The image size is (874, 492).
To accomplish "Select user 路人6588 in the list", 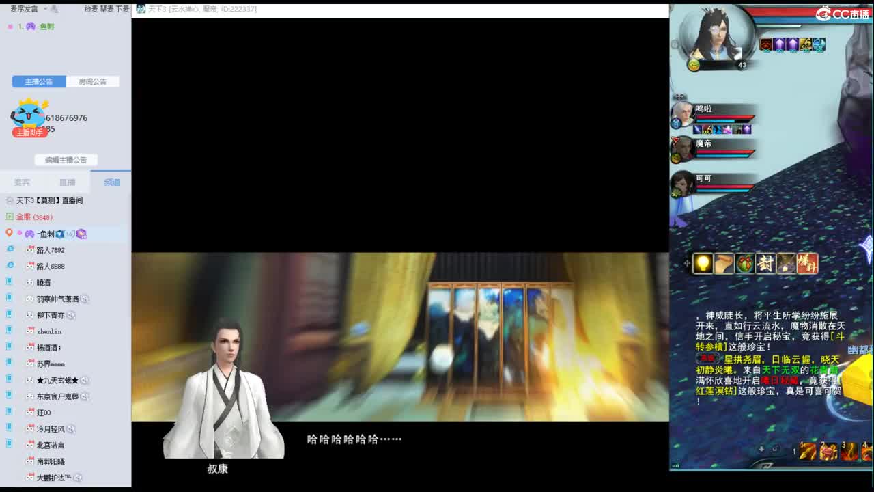I will pos(51,266).
